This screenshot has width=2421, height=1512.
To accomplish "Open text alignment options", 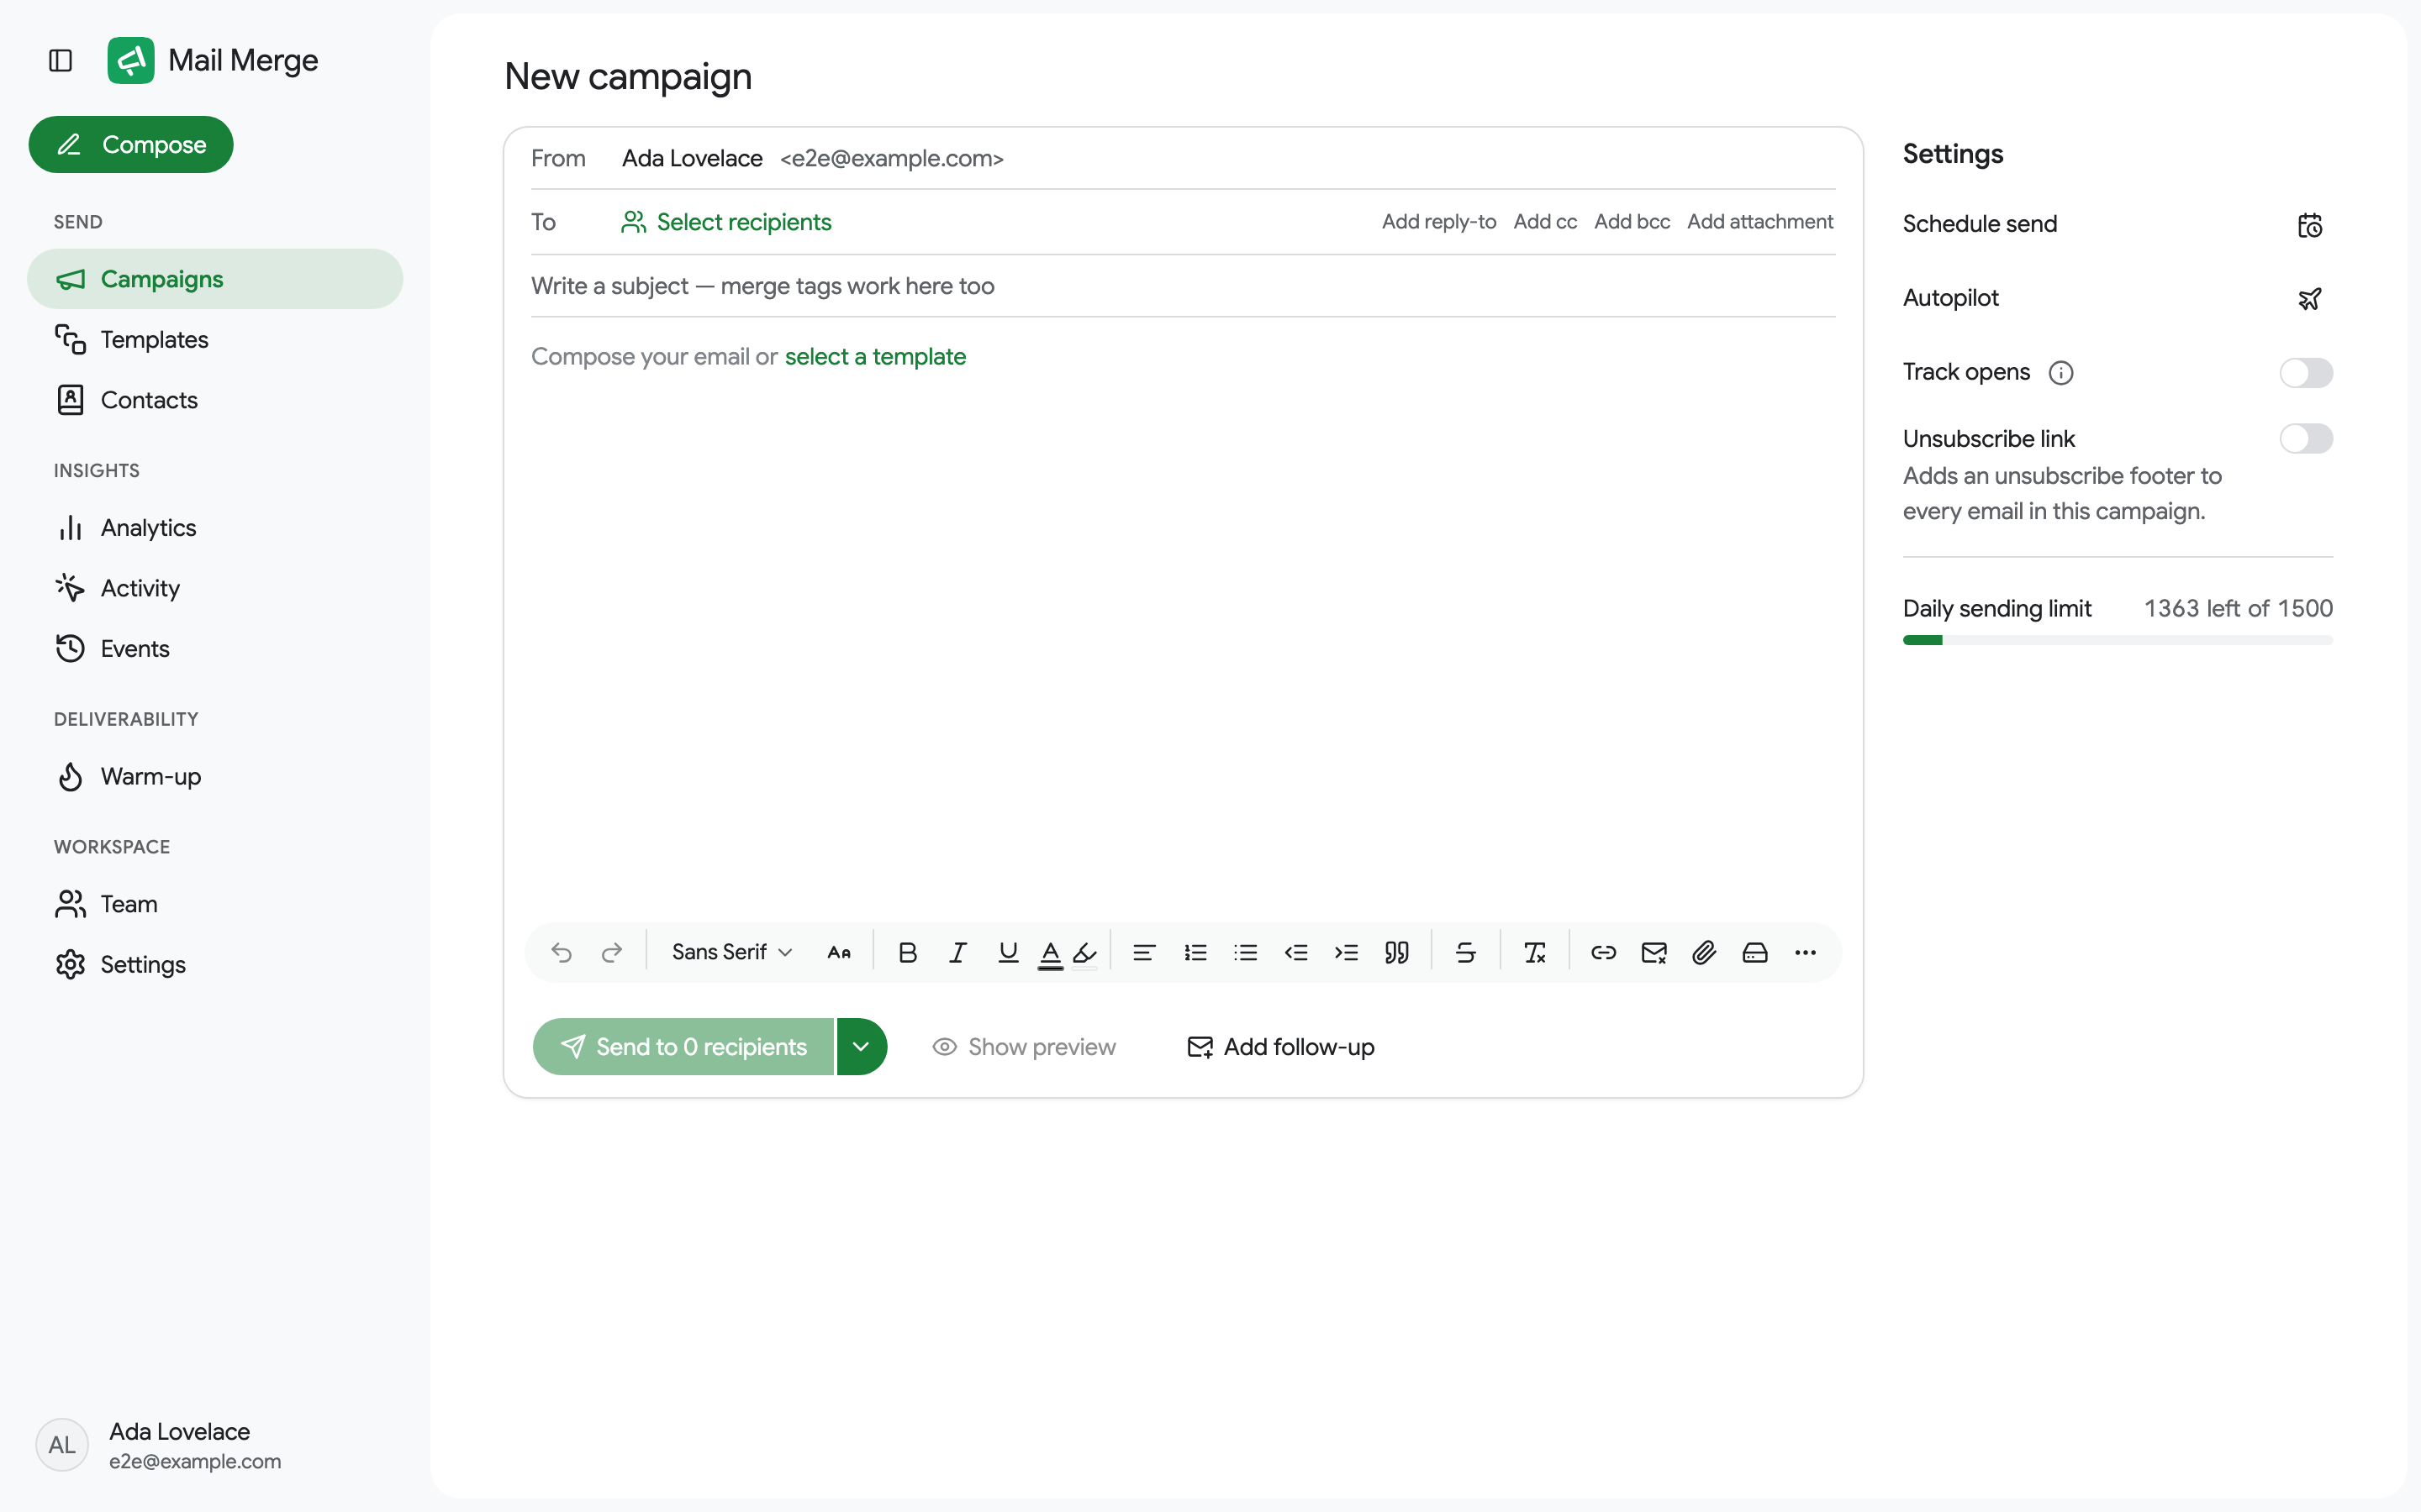I will tap(1144, 953).
